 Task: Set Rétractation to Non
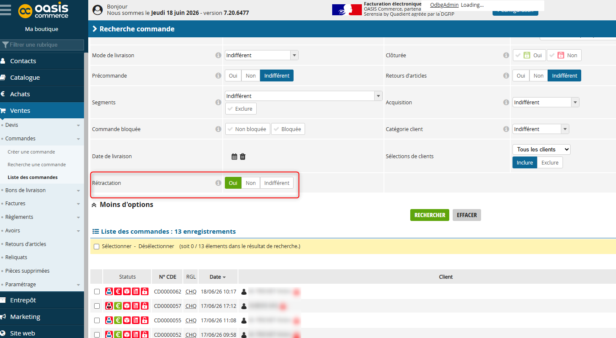click(251, 183)
